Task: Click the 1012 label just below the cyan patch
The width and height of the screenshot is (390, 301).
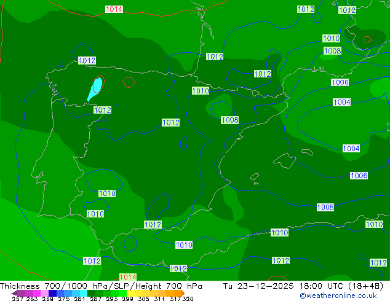Action: pyautogui.click(x=103, y=111)
